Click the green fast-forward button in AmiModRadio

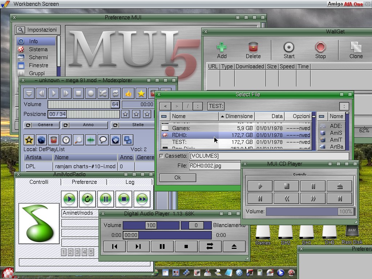coord(142,199)
